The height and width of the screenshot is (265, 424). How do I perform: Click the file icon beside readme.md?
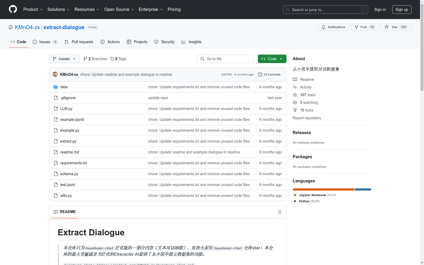[56, 152]
